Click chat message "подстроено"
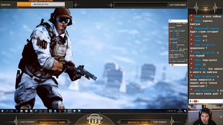223x125 pixels. click(210, 60)
